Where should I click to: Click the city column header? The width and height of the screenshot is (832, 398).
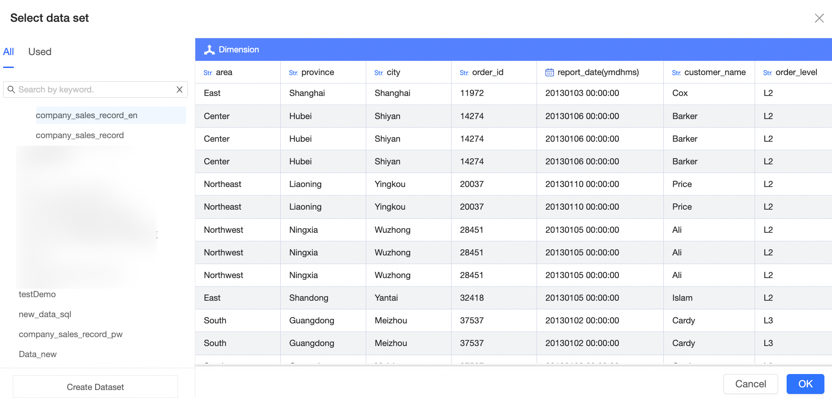tap(408, 72)
